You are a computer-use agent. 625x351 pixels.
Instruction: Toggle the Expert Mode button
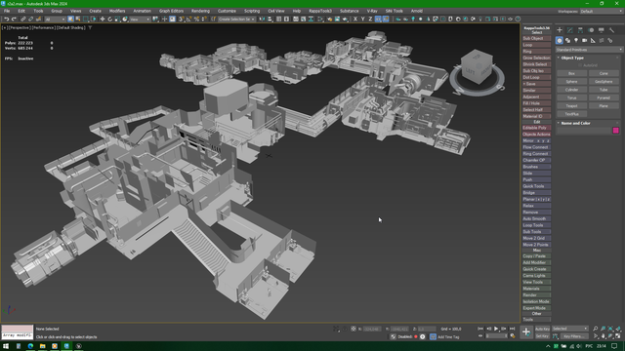click(536, 308)
